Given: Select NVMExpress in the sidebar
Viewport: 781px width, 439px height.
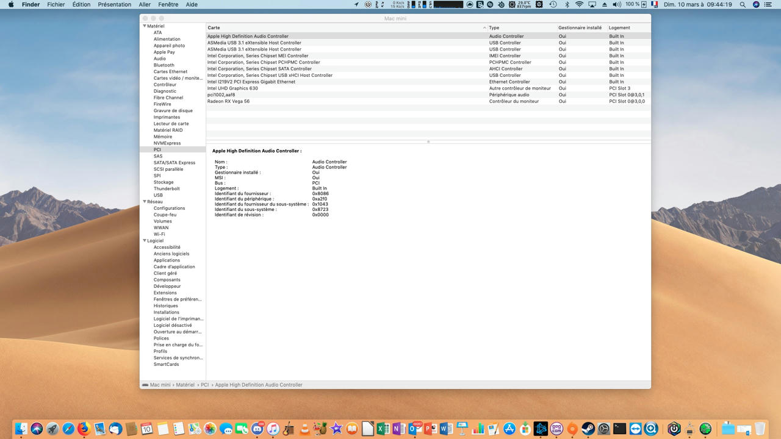Looking at the screenshot, I should (167, 143).
